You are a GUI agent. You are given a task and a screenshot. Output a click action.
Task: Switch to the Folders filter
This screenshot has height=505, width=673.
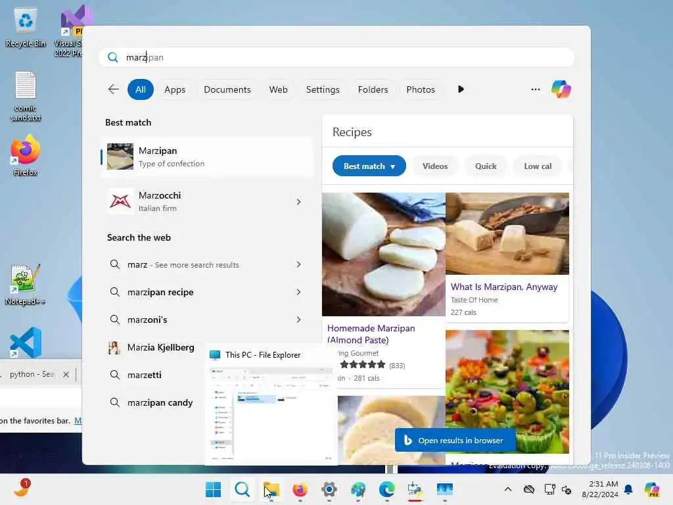[x=373, y=89]
